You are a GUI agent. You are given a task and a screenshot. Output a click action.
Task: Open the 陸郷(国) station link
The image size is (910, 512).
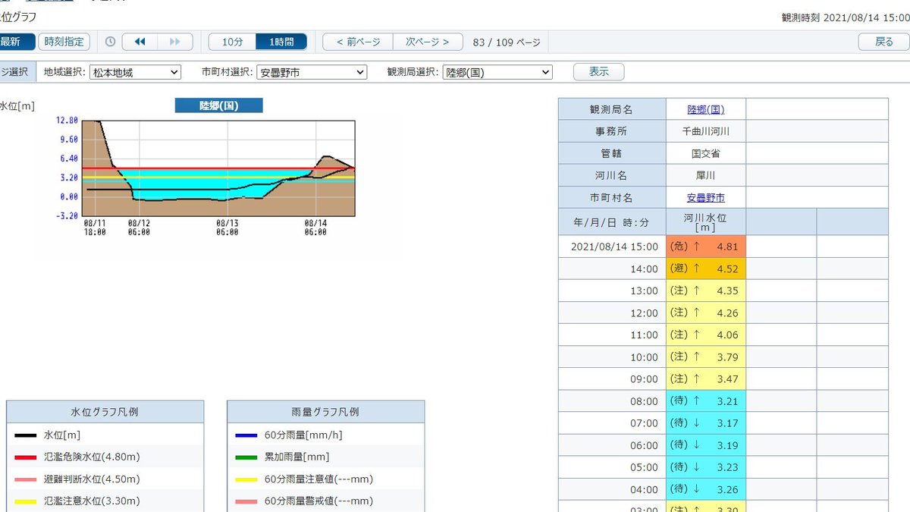pyautogui.click(x=705, y=109)
